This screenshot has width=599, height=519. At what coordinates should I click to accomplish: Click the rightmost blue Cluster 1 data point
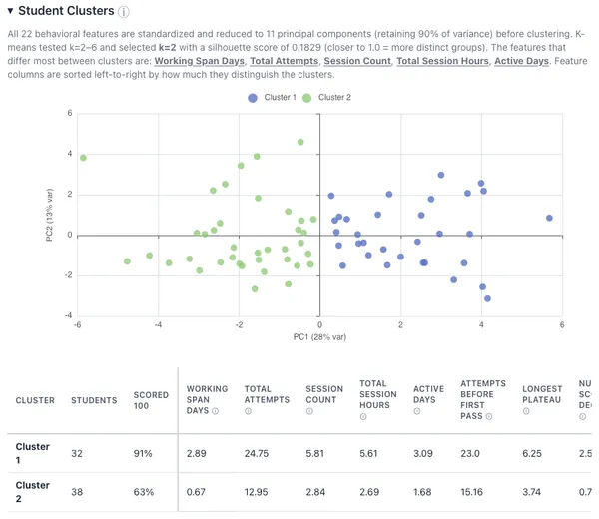pos(549,218)
